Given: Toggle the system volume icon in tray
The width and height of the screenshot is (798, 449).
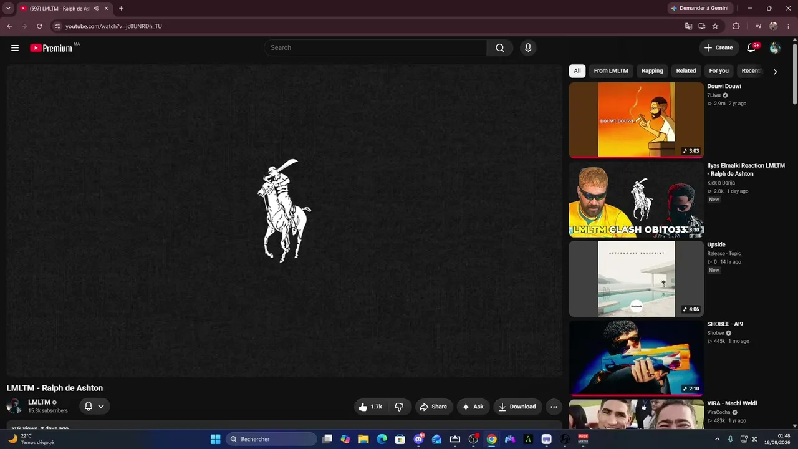Looking at the screenshot, I should (754, 439).
